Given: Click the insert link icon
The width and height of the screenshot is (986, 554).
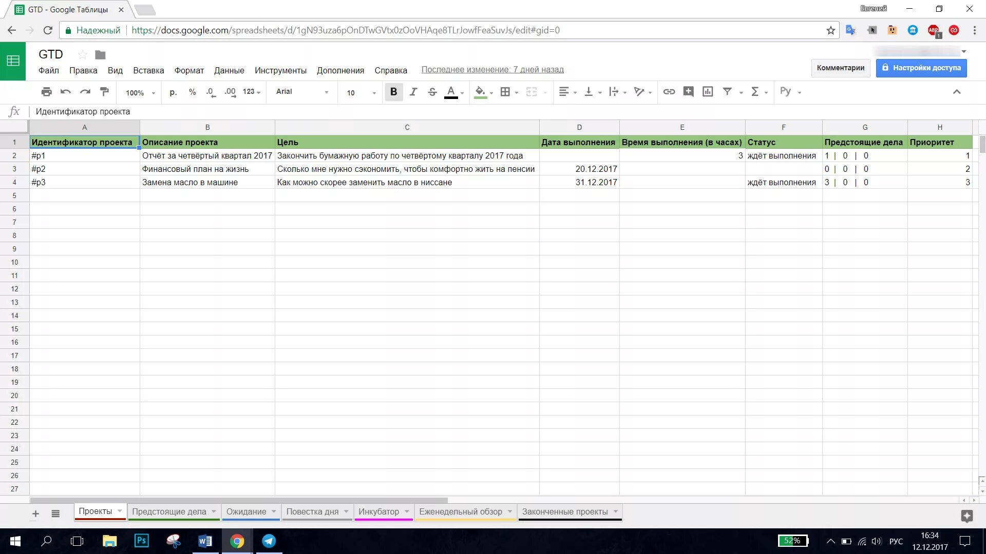Looking at the screenshot, I should (669, 92).
